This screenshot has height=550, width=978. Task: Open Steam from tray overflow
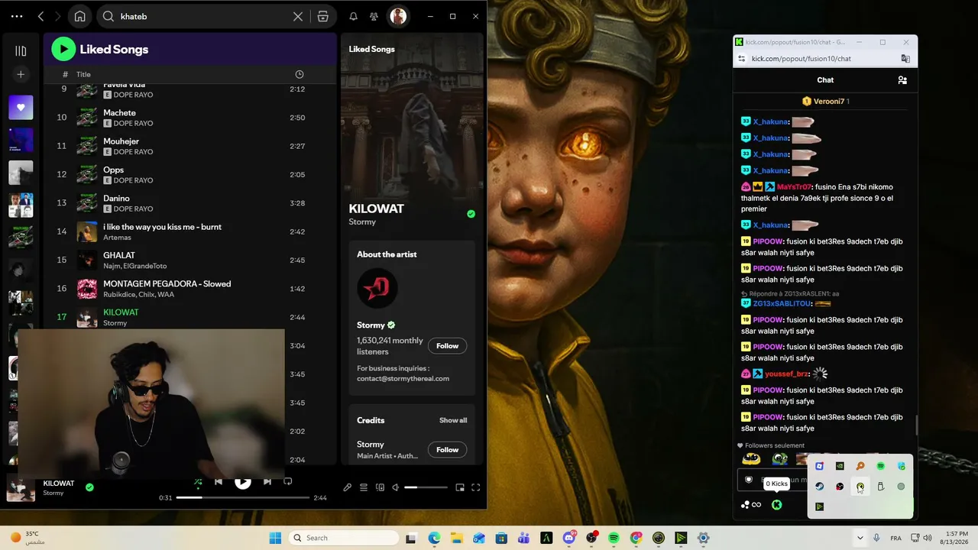pos(819,487)
